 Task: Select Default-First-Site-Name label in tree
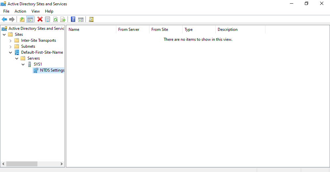42,52
